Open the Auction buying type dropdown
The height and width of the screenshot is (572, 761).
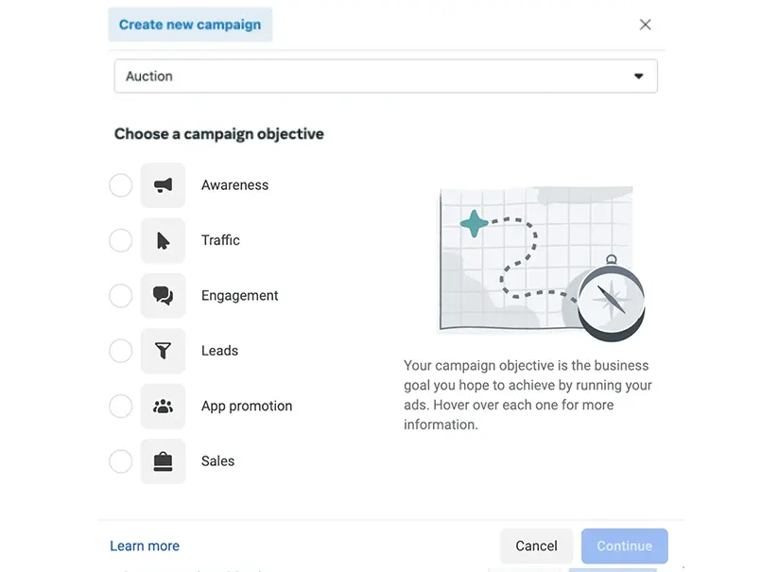385,76
